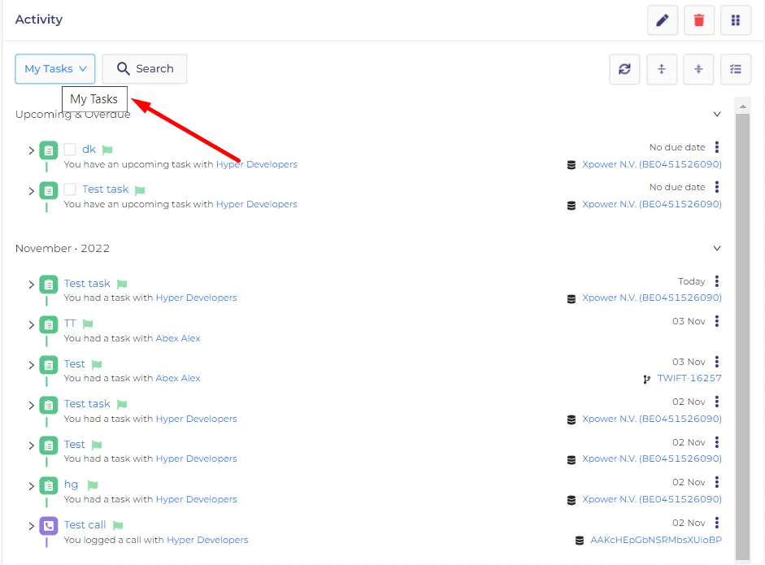Open the three-dot menu for Test dated 03 Nov
The width and height of the screenshot is (765, 565).
point(717,362)
